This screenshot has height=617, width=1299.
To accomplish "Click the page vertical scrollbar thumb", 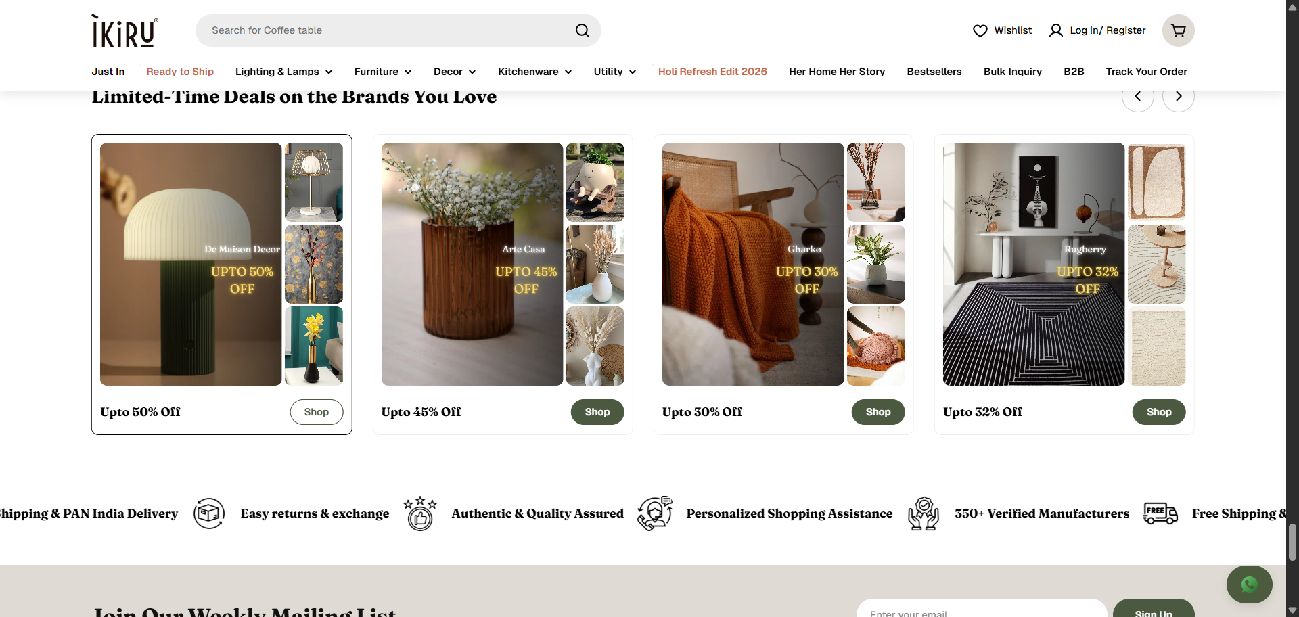I will coord(1292,542).
